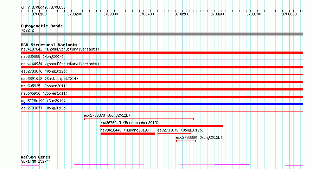Click the magenta SDK1 gene line
Image resolution: width=313 pixels, height=169 pixels.
162,165
